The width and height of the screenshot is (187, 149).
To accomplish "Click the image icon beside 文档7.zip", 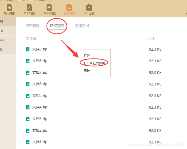I will (x=28, y=73).
